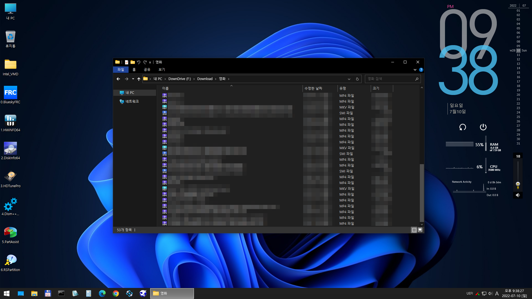Image resolution: width=532 pixels, height=299 pixels.
Task: Click the file list vertical scrollbar thumb
Action: tap(422, 193)
